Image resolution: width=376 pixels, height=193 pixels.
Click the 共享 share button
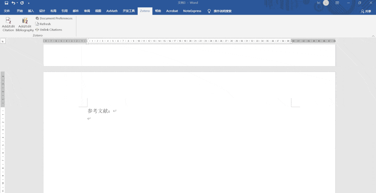(x=366, y=11)
